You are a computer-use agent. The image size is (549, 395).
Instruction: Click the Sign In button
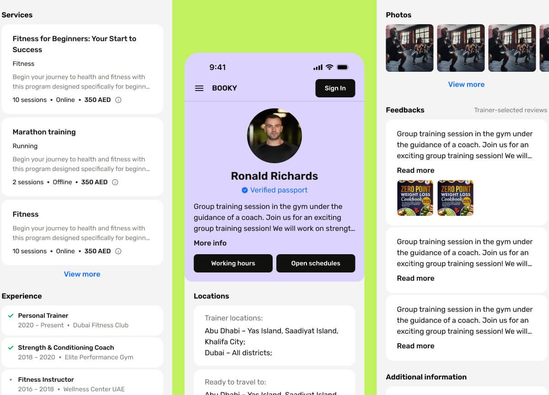tap(335, 88)
